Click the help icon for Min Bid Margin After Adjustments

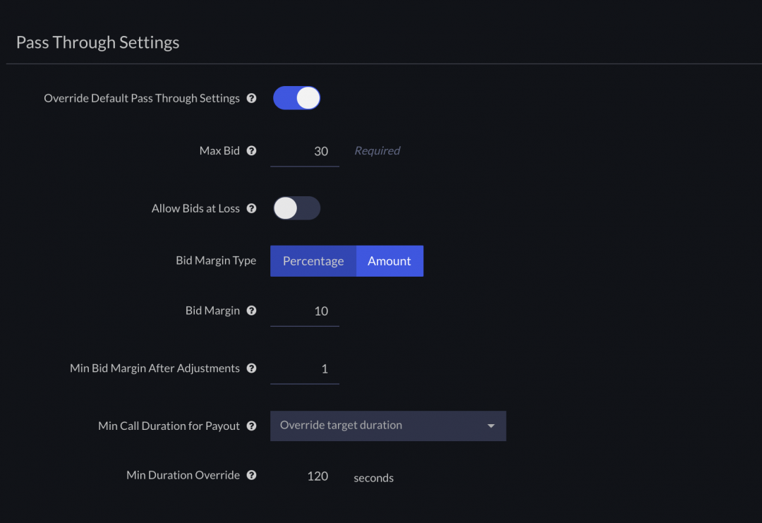[252, 368]
